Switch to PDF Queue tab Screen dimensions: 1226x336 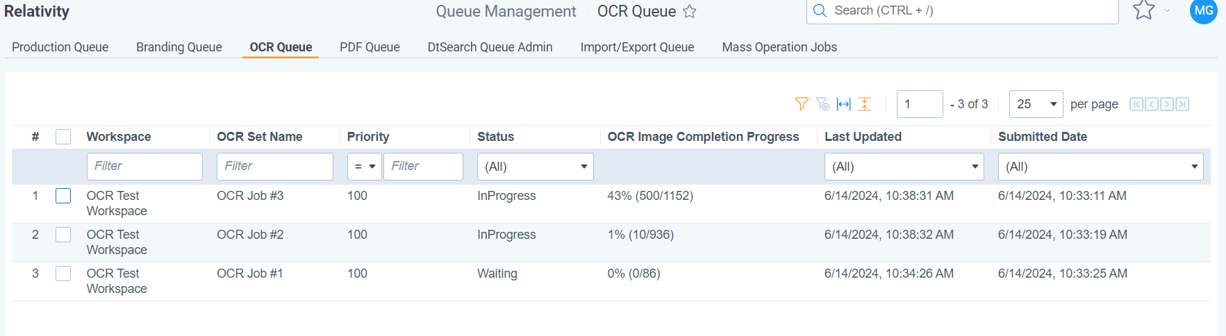click(x=370, y=47)
